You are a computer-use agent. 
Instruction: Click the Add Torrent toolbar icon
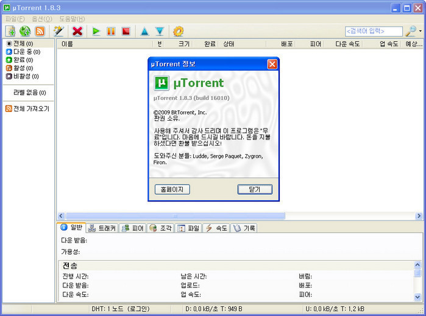(10, 31)
